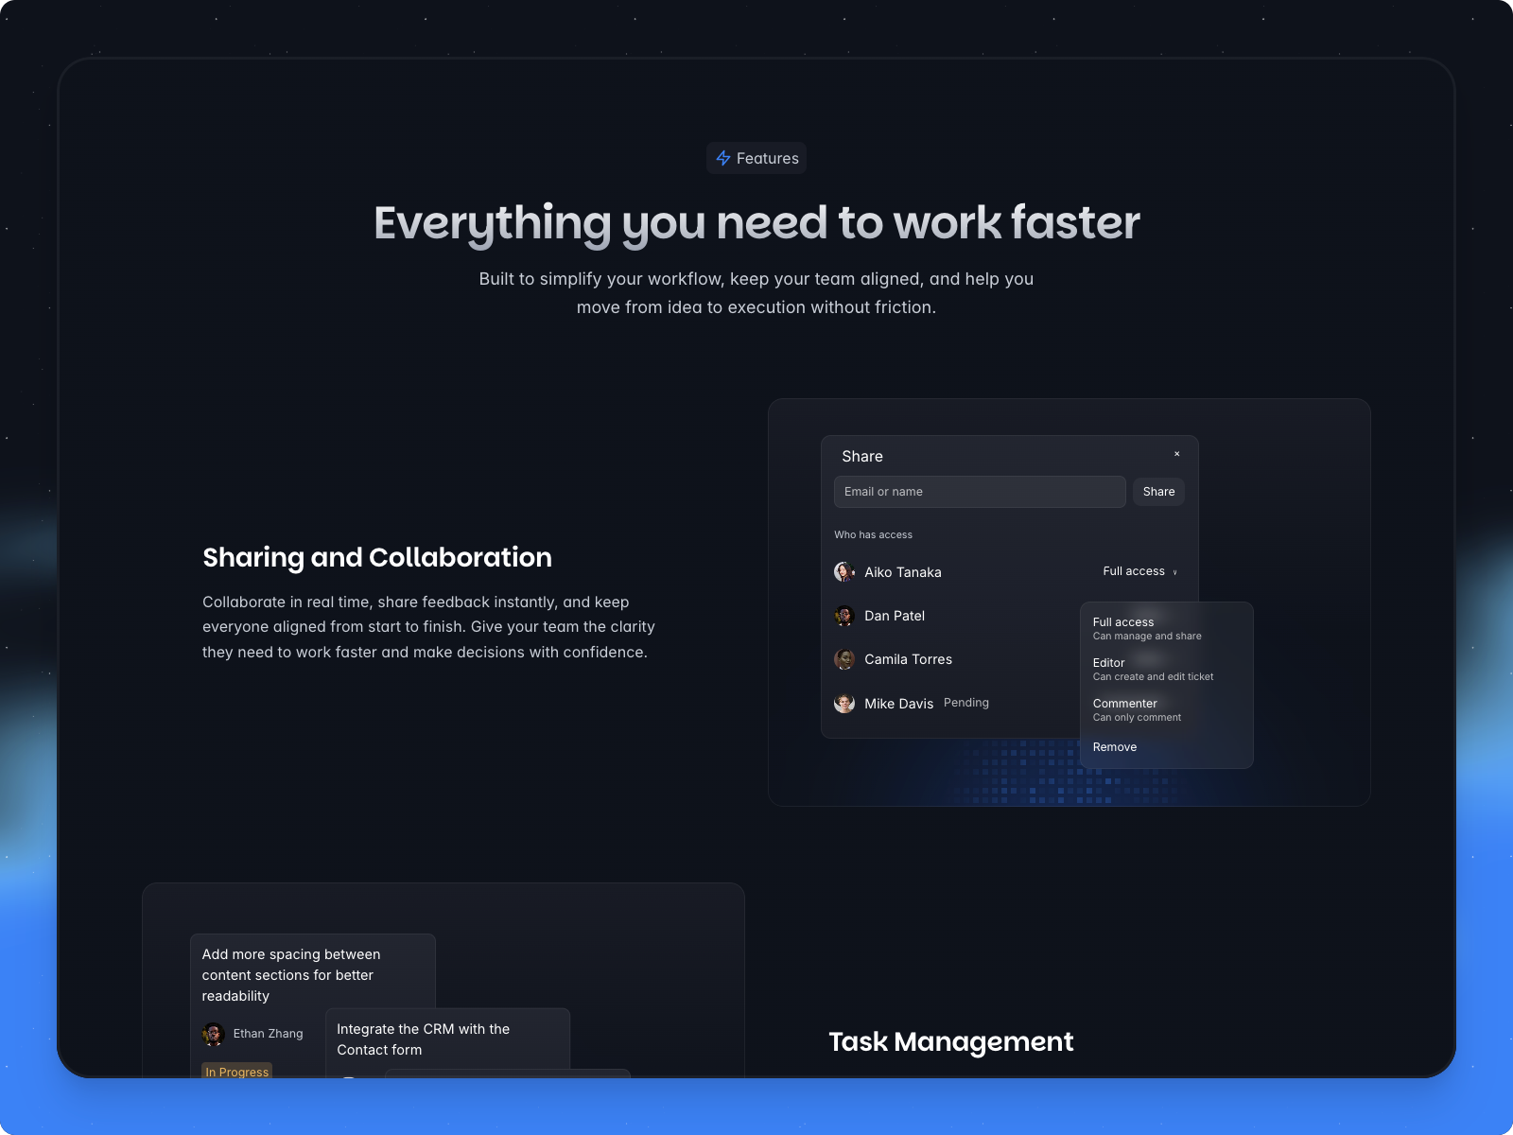Image resolution: width=1513 pixels, height=1135 pixels.
Task: Click Dan Patel's avatar
Action: (x=844, y=616)
